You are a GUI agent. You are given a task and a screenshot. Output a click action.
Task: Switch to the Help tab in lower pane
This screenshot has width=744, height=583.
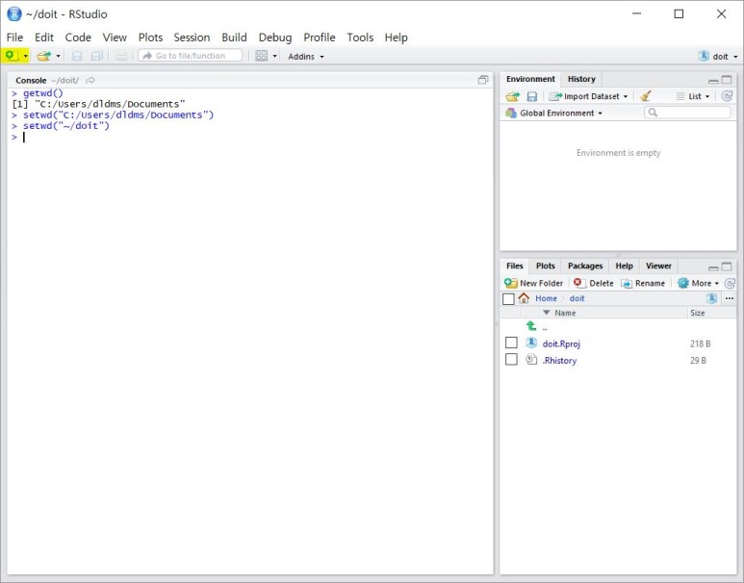coord(624,266)
